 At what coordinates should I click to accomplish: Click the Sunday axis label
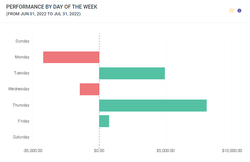[x=22, y=41]
